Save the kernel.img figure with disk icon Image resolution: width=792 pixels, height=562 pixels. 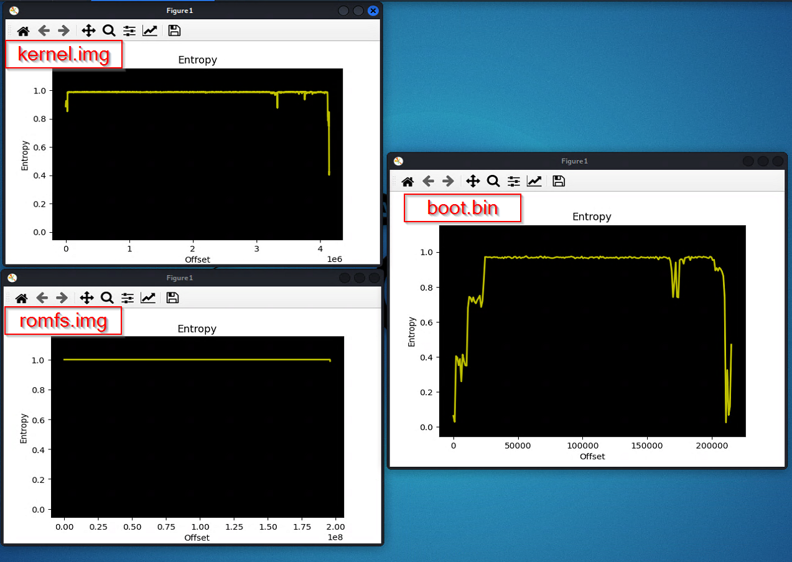(x=175, y=30)
